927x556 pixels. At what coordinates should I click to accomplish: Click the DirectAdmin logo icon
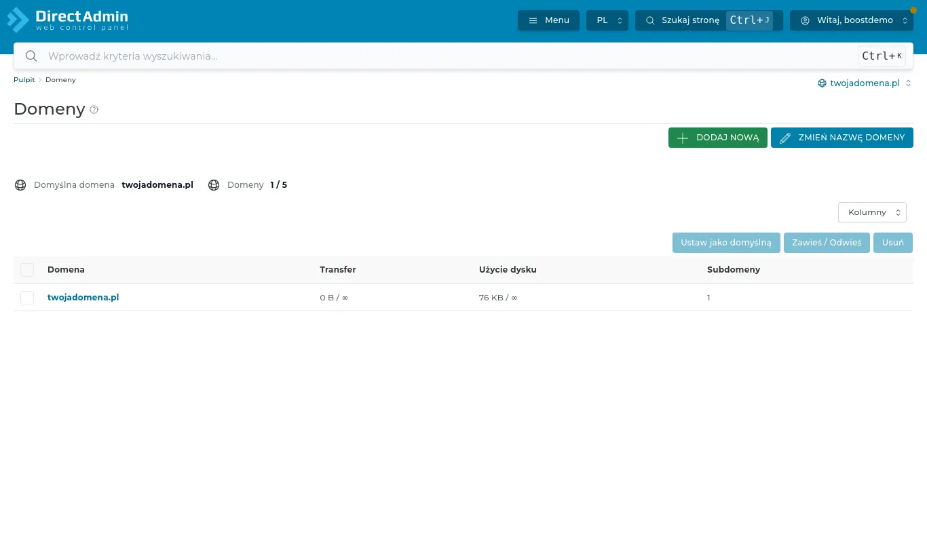(x=18, y=20)
